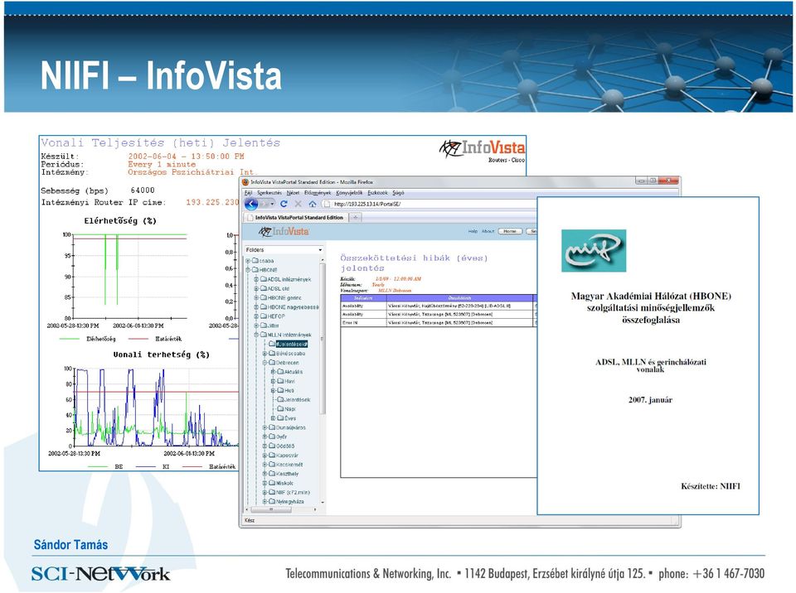
Task: Reload the page with the Firefox refresh icon
Action: [284, 204]
